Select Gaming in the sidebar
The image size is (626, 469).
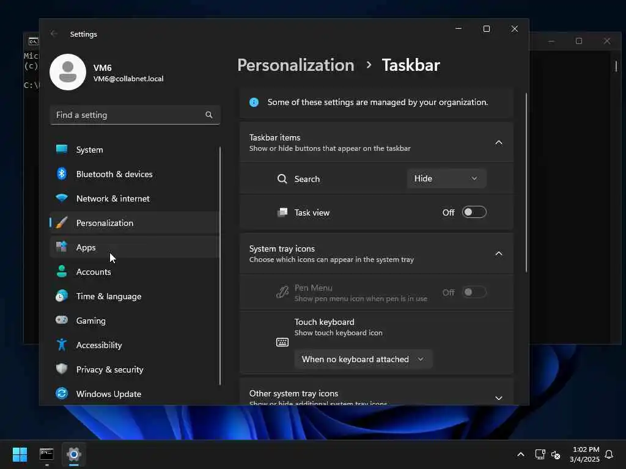pos(134,320)
